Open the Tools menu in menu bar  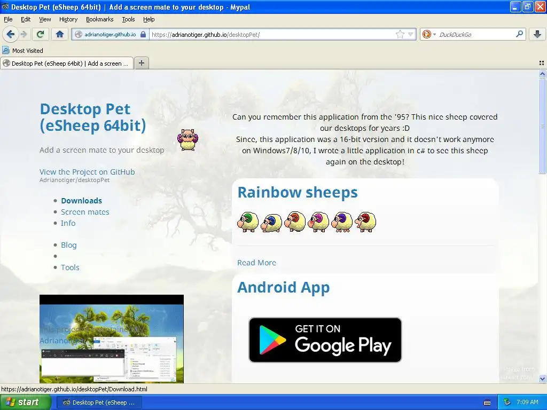[128, 20]
